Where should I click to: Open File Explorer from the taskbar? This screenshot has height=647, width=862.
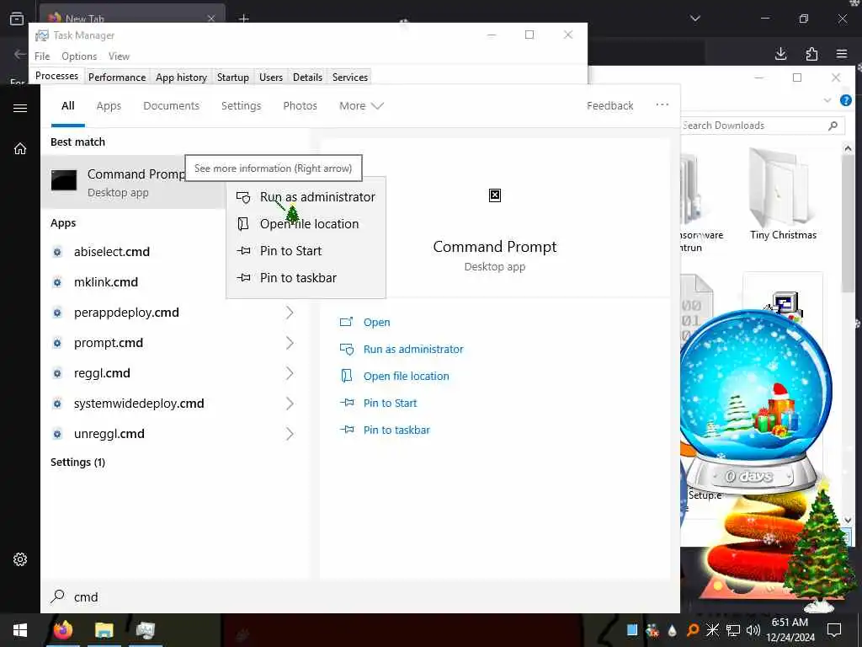[104, 630]
